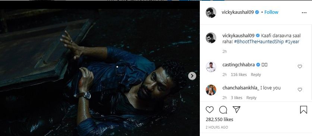The image size is (312, 136).
Task: Like the casting chhabra comment
Action: pyautogui.click(x=300, y=67)
